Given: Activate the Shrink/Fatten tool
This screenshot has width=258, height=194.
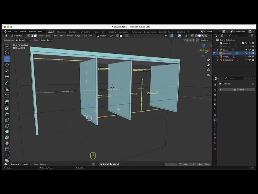Looking at the screenshot, I should coord(7,155).
